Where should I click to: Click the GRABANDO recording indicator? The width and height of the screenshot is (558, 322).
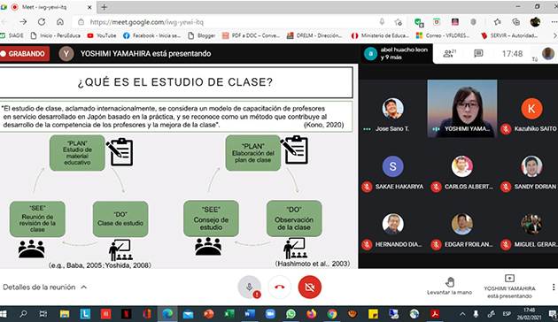[24, 54]
